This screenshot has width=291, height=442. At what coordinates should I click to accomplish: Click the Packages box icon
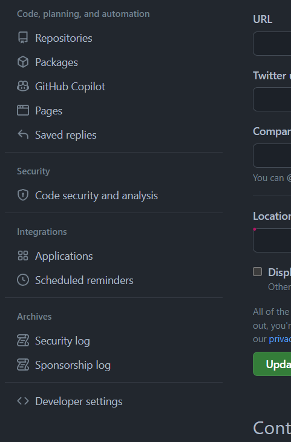[x=23, y=62]
